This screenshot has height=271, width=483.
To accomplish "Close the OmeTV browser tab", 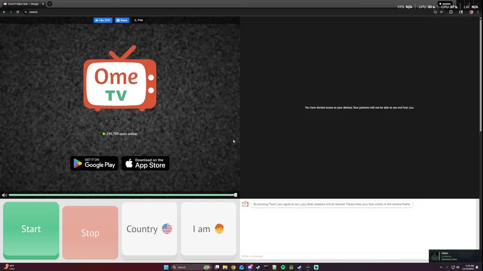I will [x=43, y=4].
